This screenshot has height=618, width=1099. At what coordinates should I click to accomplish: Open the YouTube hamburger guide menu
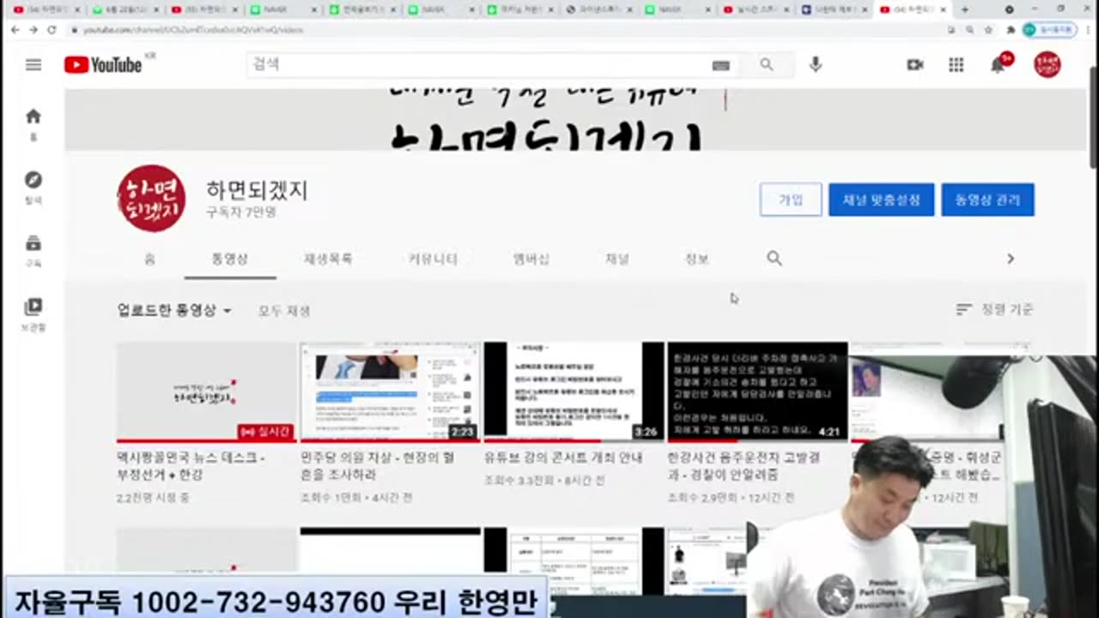coord(33,64)
